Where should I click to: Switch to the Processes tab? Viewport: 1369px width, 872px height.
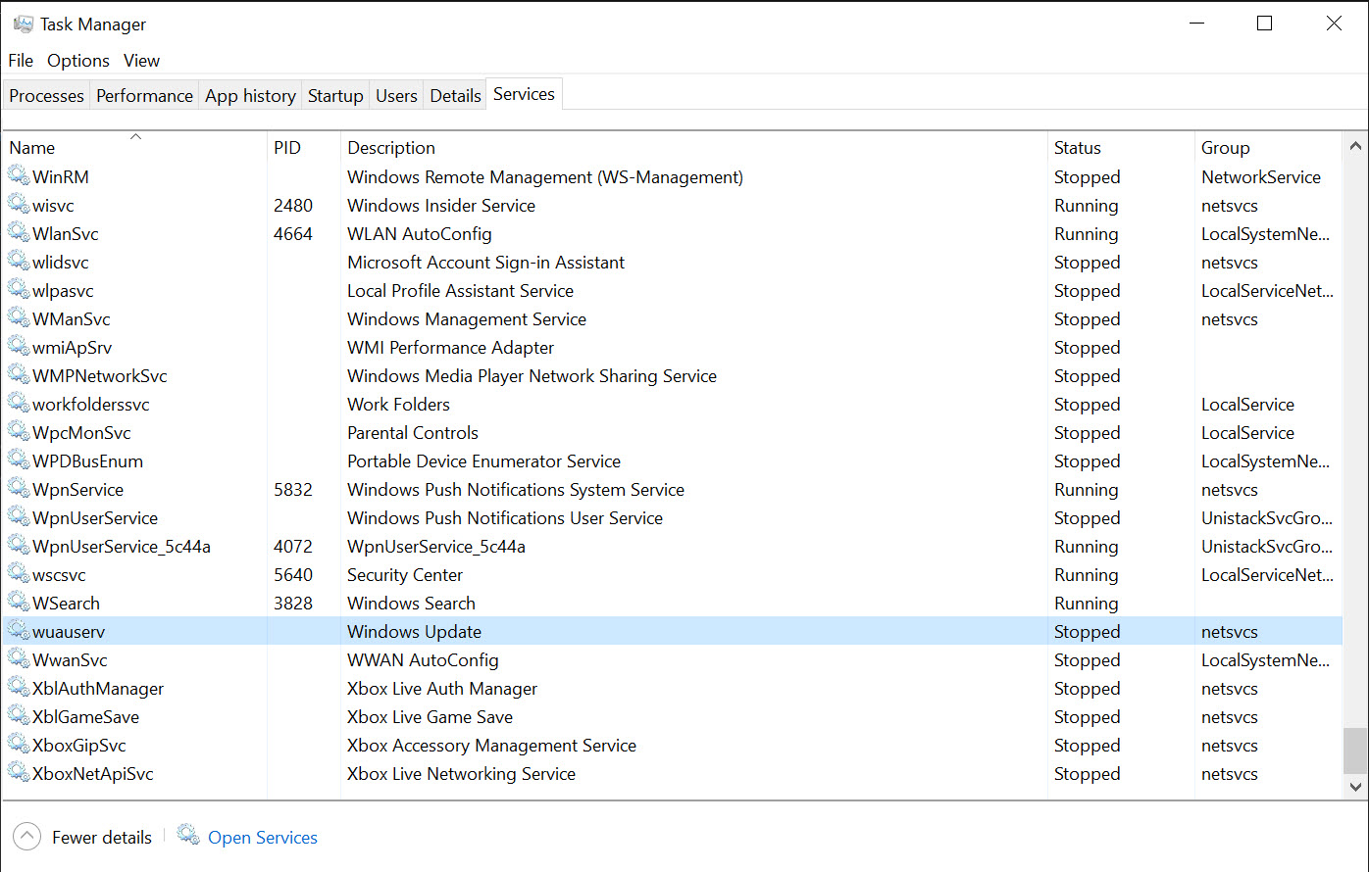pyautogui.click(x=46, y=95)
